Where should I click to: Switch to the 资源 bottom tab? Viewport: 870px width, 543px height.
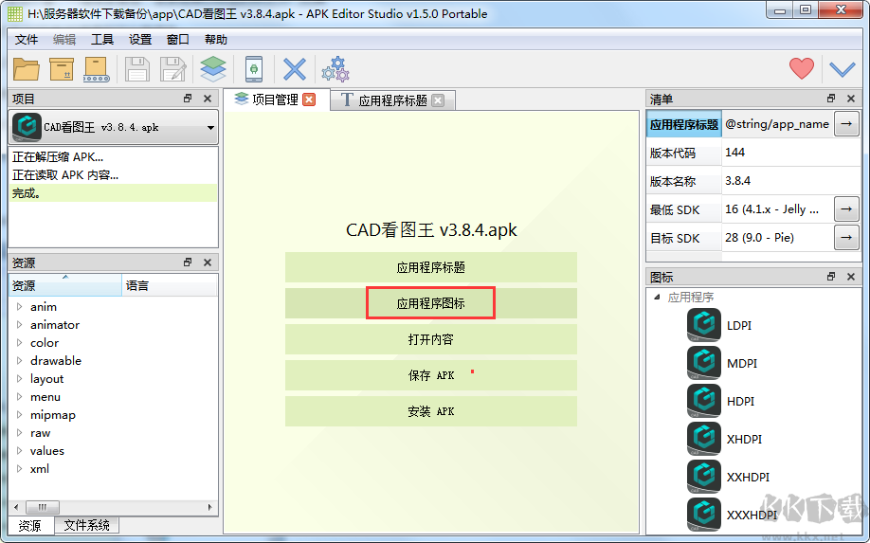(30, 525)
